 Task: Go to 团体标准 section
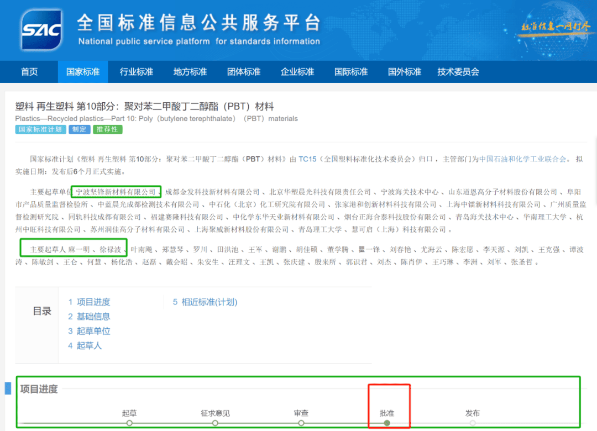[244, 72]
